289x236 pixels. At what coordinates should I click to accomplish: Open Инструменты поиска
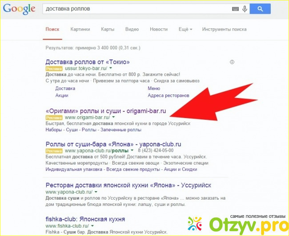[x=224, y=29]
